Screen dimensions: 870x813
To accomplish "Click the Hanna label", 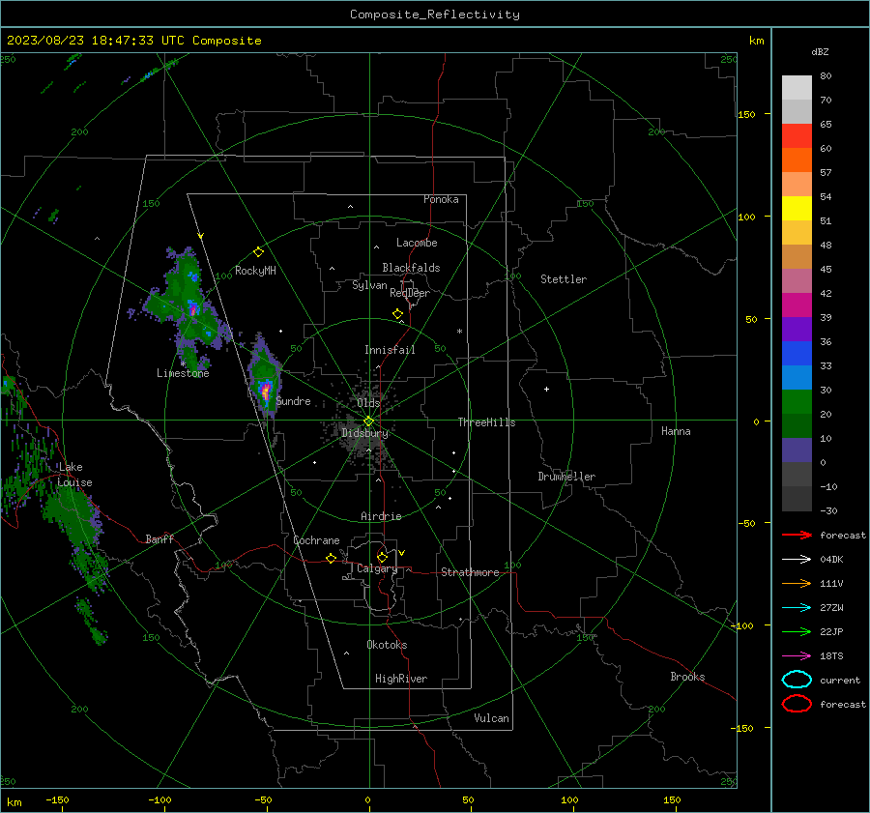I will pos(676,431).
